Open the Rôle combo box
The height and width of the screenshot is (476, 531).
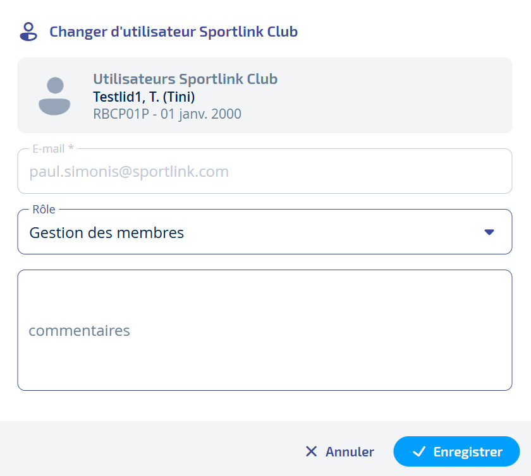264,232
